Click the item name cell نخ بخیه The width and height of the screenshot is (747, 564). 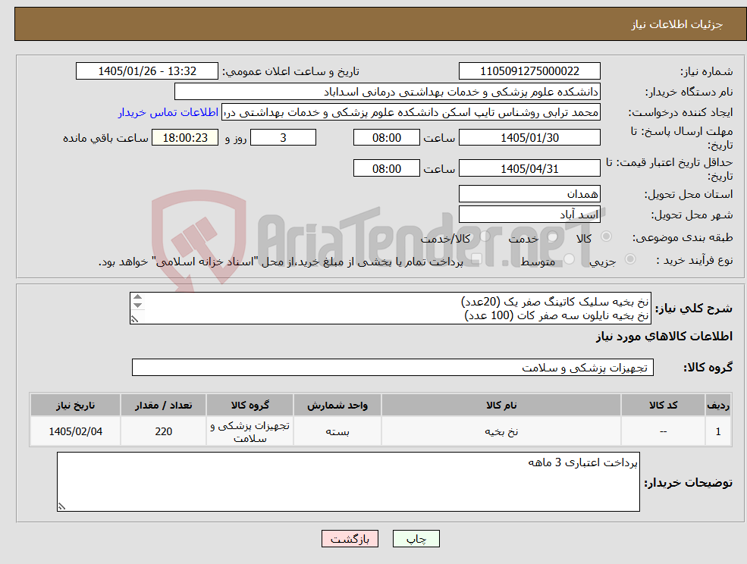501,431
